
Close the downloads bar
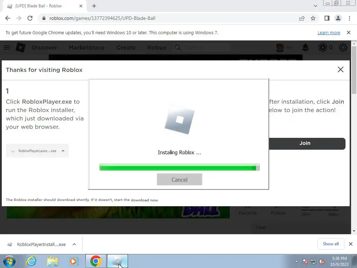coord(351,244)
